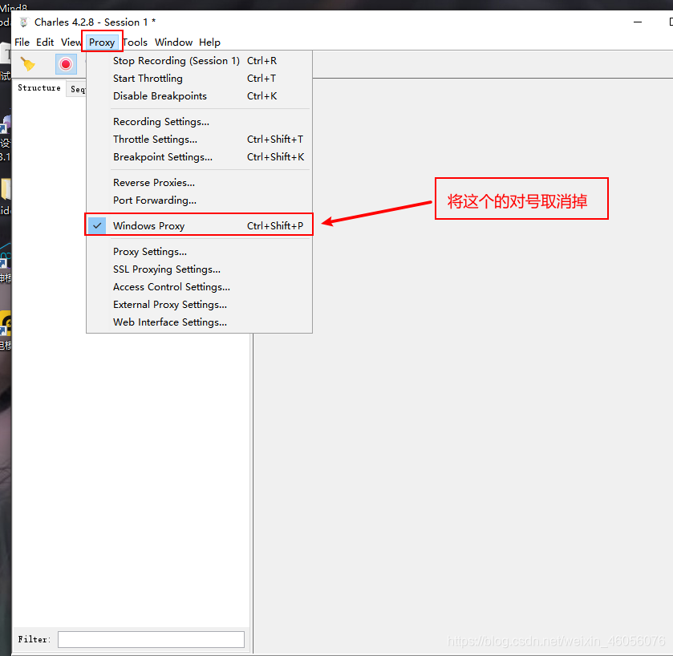Image resolution: width=673 pixels, height=656 pixels.
Task: Open Breakpoint Settings... entry
Action: 199,157
